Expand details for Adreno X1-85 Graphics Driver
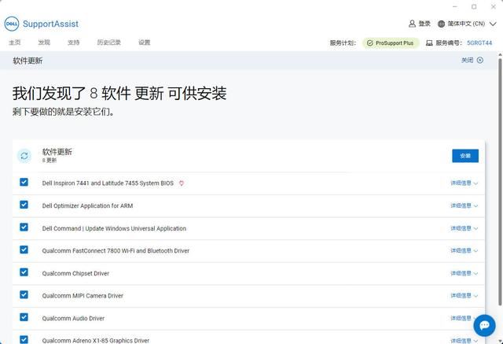This screenshot has width=503, height=344. pos(464,341)
